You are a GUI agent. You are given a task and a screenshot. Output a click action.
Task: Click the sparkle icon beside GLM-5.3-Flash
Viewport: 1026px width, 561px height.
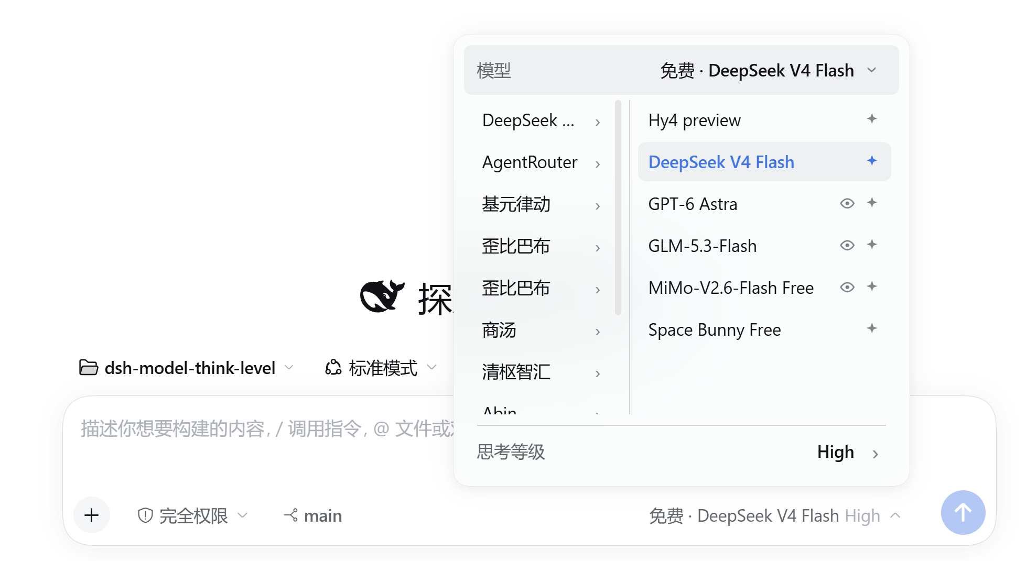(871, 245)
